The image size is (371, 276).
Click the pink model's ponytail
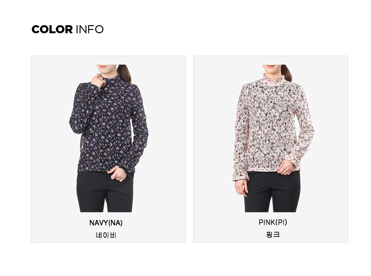(287, 72)
